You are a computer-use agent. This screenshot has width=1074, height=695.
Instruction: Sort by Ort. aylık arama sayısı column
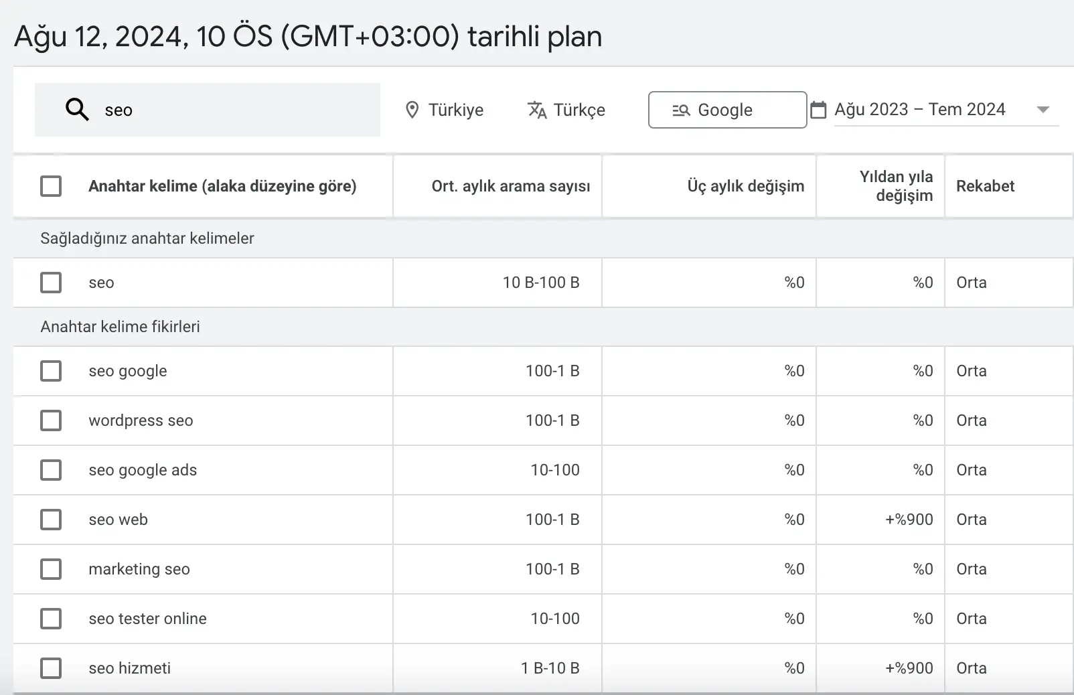point(511,186)
